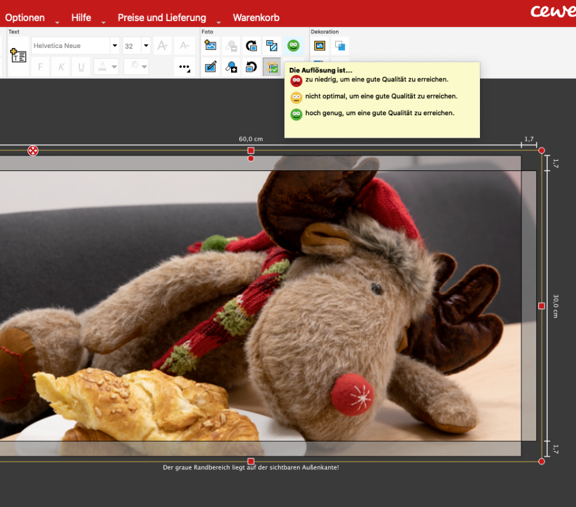Toggle bold formatting F button

[40, 67]
